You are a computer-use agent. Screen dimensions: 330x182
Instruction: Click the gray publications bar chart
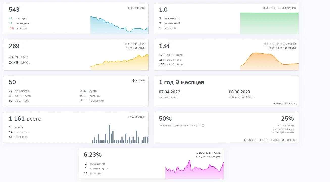[120, 134]
